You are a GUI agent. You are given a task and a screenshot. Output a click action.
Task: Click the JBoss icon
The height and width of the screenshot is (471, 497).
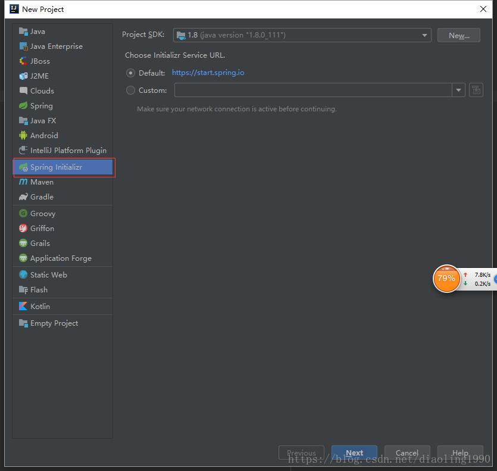[x=23, y=61]
